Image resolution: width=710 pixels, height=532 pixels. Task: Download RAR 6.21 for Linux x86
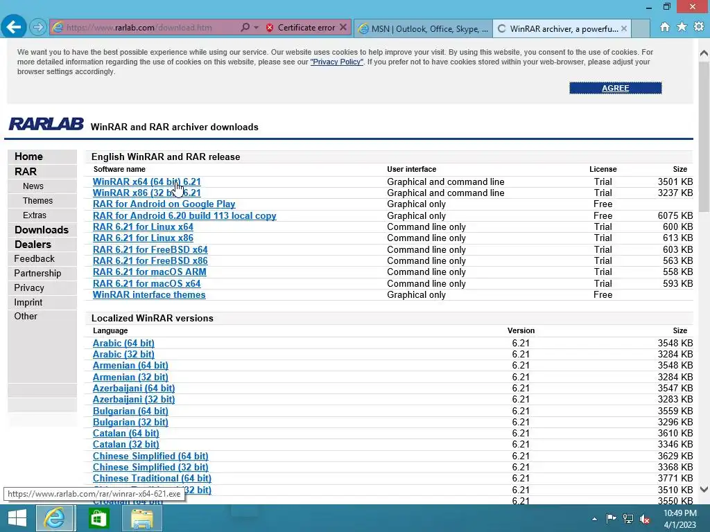[143, 238]
